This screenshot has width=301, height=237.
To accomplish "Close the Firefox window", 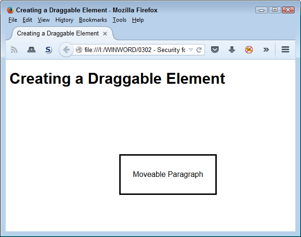I will (288, 10).
